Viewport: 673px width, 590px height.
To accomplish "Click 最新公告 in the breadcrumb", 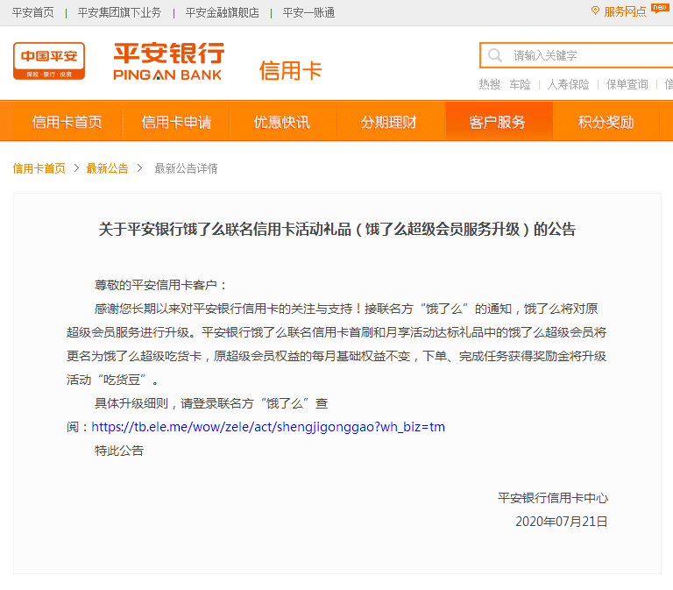I will 107,168.
